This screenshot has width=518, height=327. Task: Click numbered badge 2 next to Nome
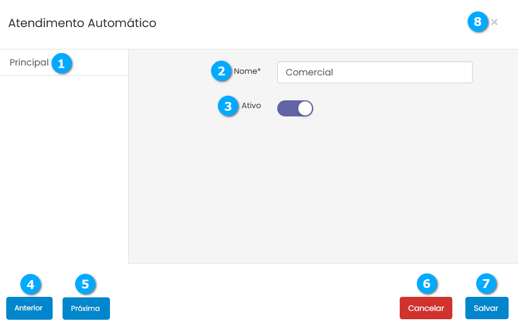[221, 71]
